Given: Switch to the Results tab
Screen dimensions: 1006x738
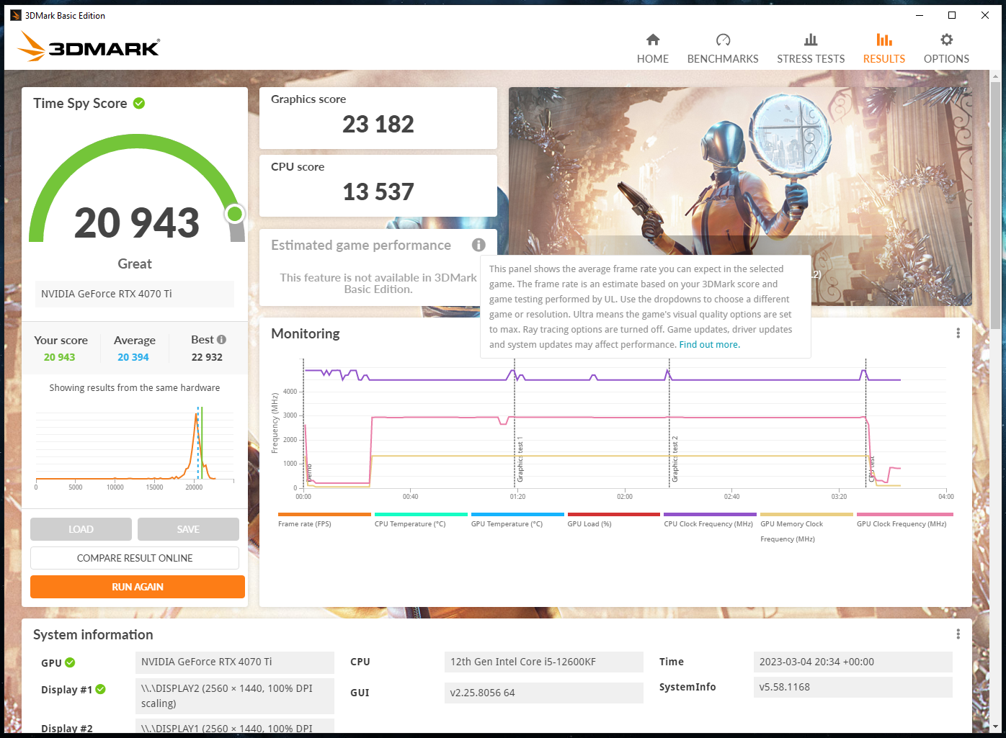Looking at the screenshot, I should 883,48.
